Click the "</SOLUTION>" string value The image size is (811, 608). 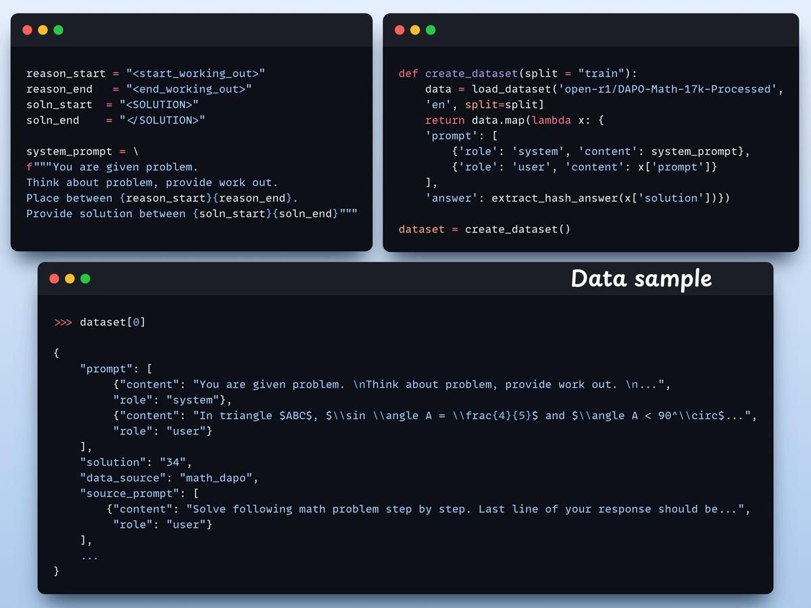coord(162,120)
